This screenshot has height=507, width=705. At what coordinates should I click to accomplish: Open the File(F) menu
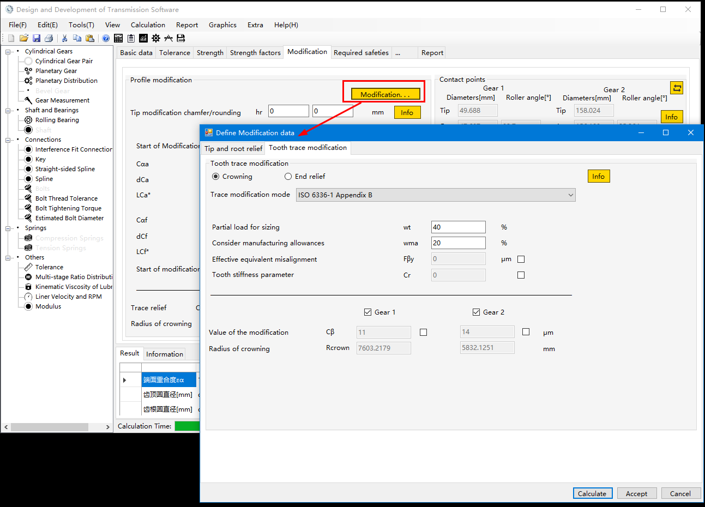[x=17, y=25]
